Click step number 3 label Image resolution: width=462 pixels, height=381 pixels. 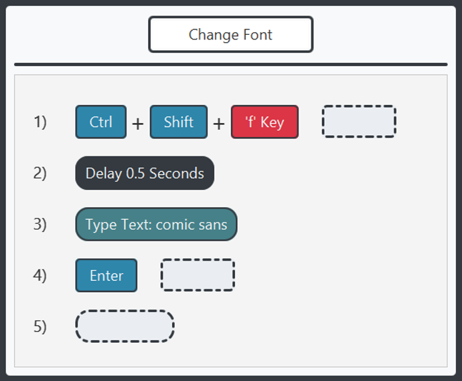tap(40, 225)
